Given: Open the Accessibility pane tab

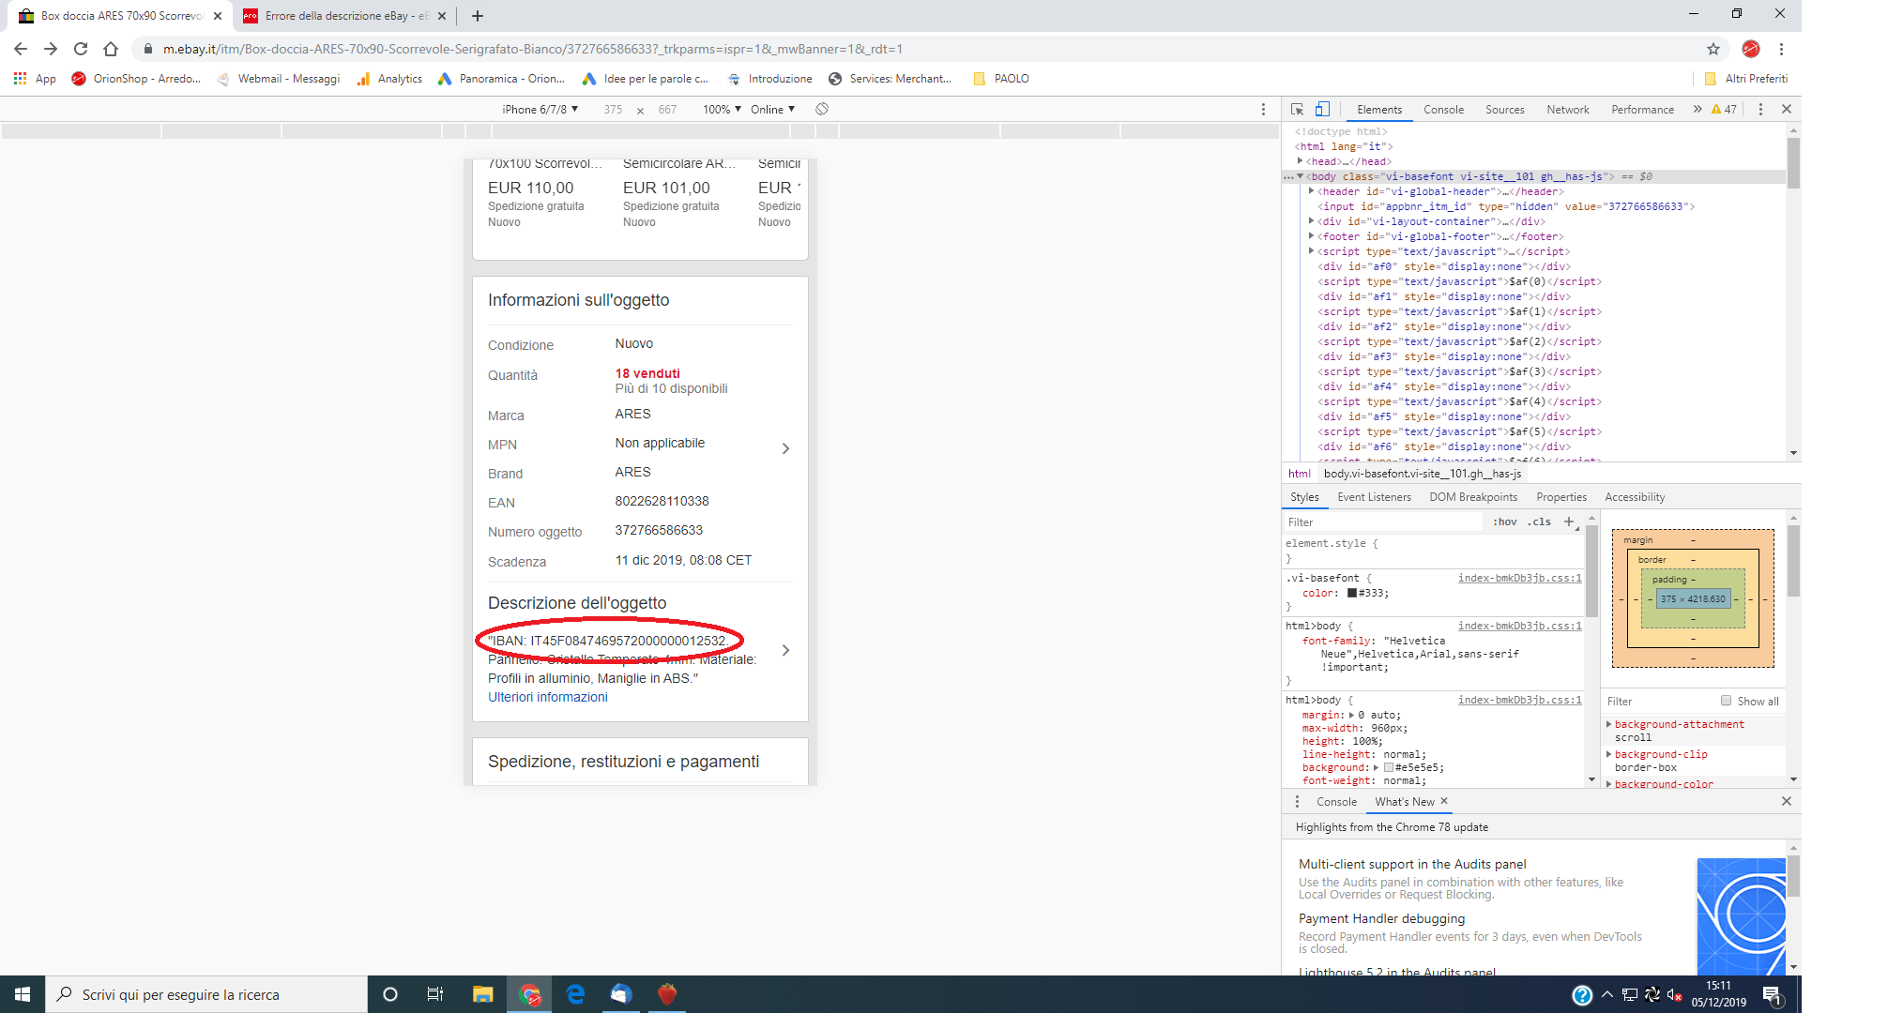Looking at the screenshot, I should coord(1635,497).
